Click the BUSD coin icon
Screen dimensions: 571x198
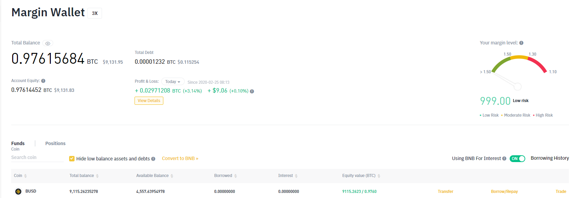(x=18, y=192)
